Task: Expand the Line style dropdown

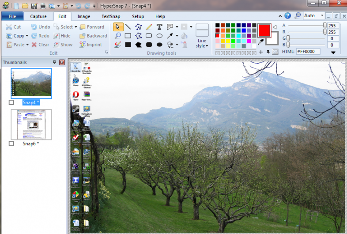Action: (202, 46)
